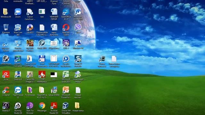The height and width of the screenshot is (115, 205).
Task: Launch the Avira antivirus icon
Action: point(6,74)
